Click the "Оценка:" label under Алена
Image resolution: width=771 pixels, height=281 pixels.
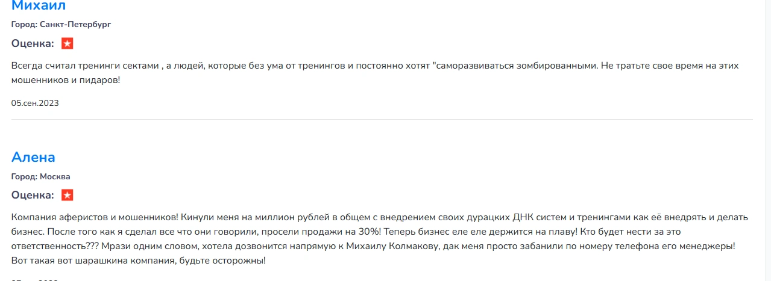pyautogui.click(x=33, y=195)
